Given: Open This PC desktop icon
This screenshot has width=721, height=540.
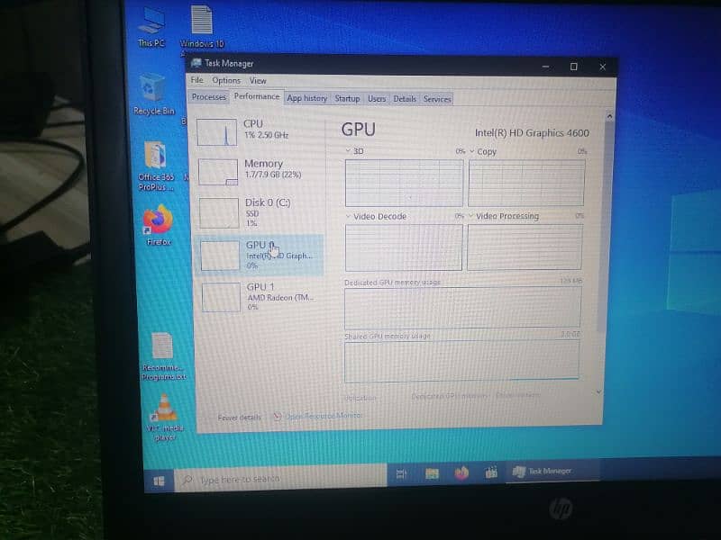Looking at the screenshot, I should 151,22.
